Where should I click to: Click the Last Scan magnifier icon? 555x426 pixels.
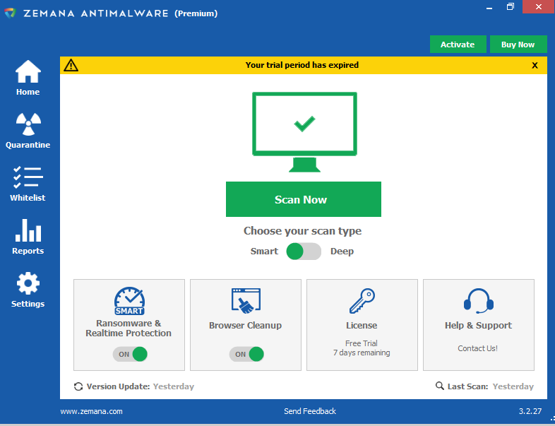point(440,386)
